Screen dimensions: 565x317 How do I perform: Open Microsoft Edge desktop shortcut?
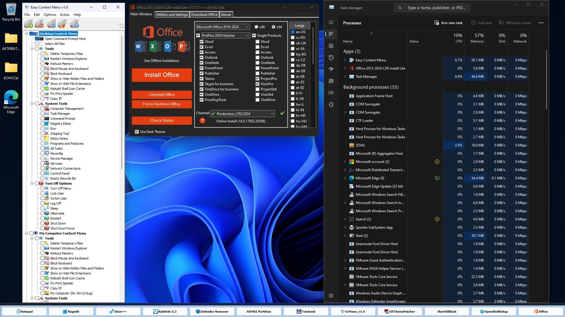coord(11,102)
